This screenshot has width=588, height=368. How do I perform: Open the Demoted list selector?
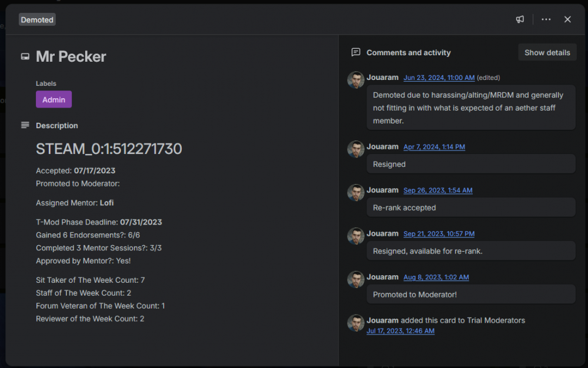pos(36,19)
